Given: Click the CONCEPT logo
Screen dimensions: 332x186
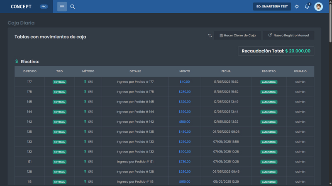Looking at the screenshot, I should click(x=21, y=7).
